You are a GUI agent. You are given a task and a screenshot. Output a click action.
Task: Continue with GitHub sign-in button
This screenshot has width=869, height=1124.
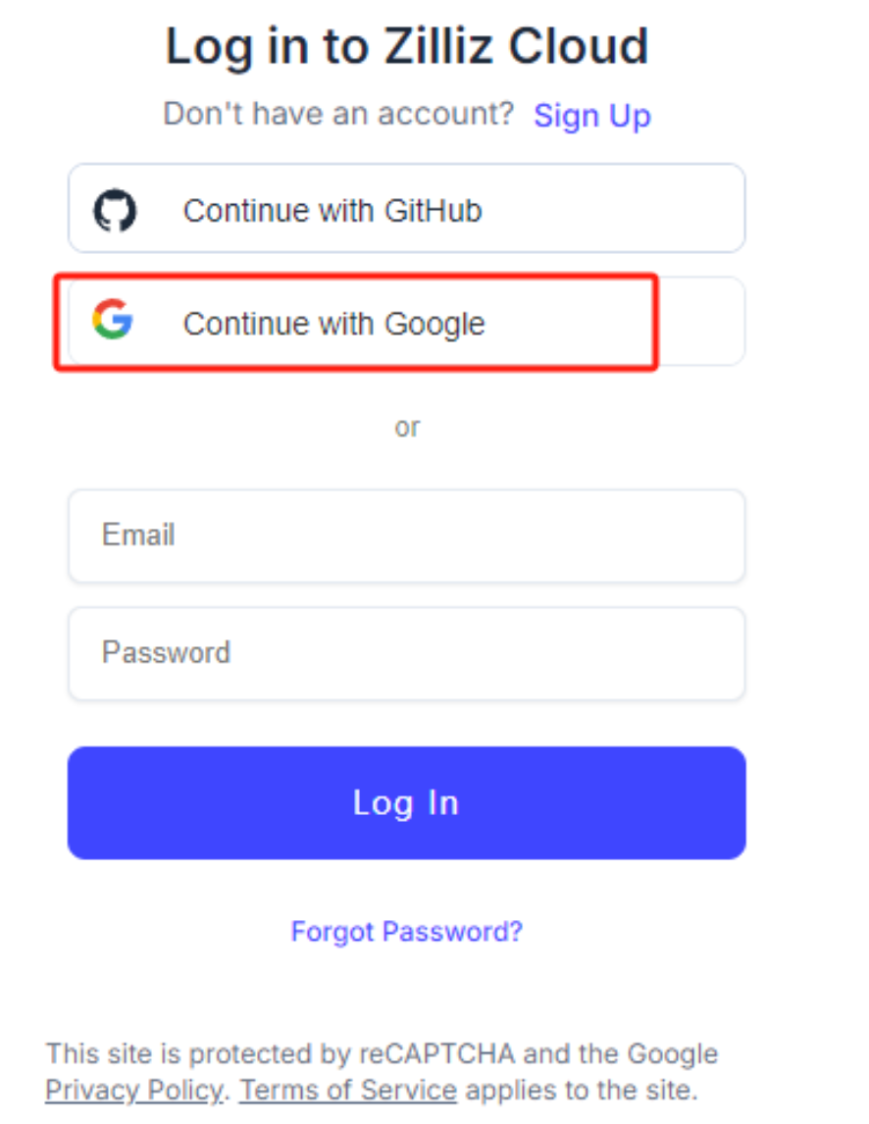(406, 208)
